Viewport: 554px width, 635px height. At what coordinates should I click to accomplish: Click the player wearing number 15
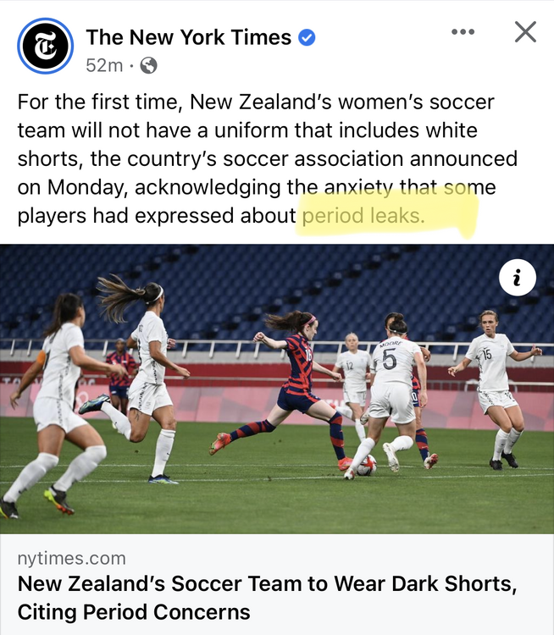point(496,389)
